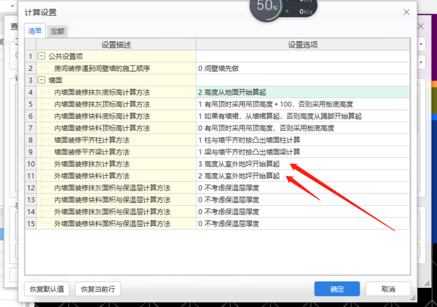This screenshot has width=437, height=307.
Task: Open upper dropdown arrow in background window
Action: 421,44
